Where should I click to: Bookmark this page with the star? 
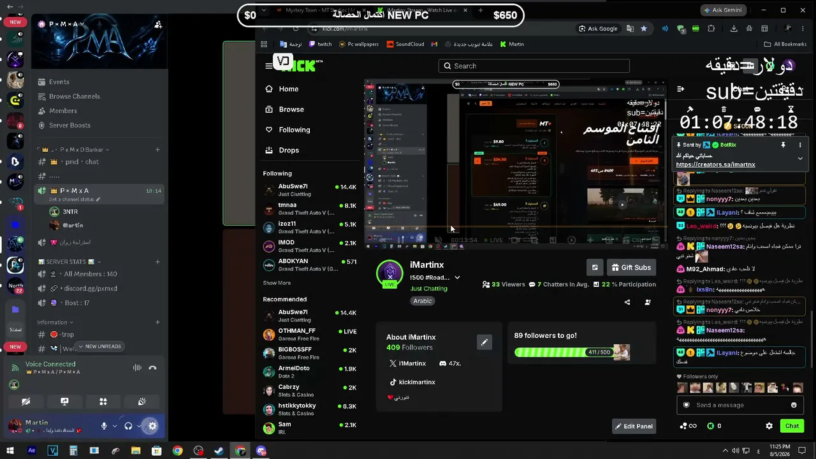tap(644, 29)
